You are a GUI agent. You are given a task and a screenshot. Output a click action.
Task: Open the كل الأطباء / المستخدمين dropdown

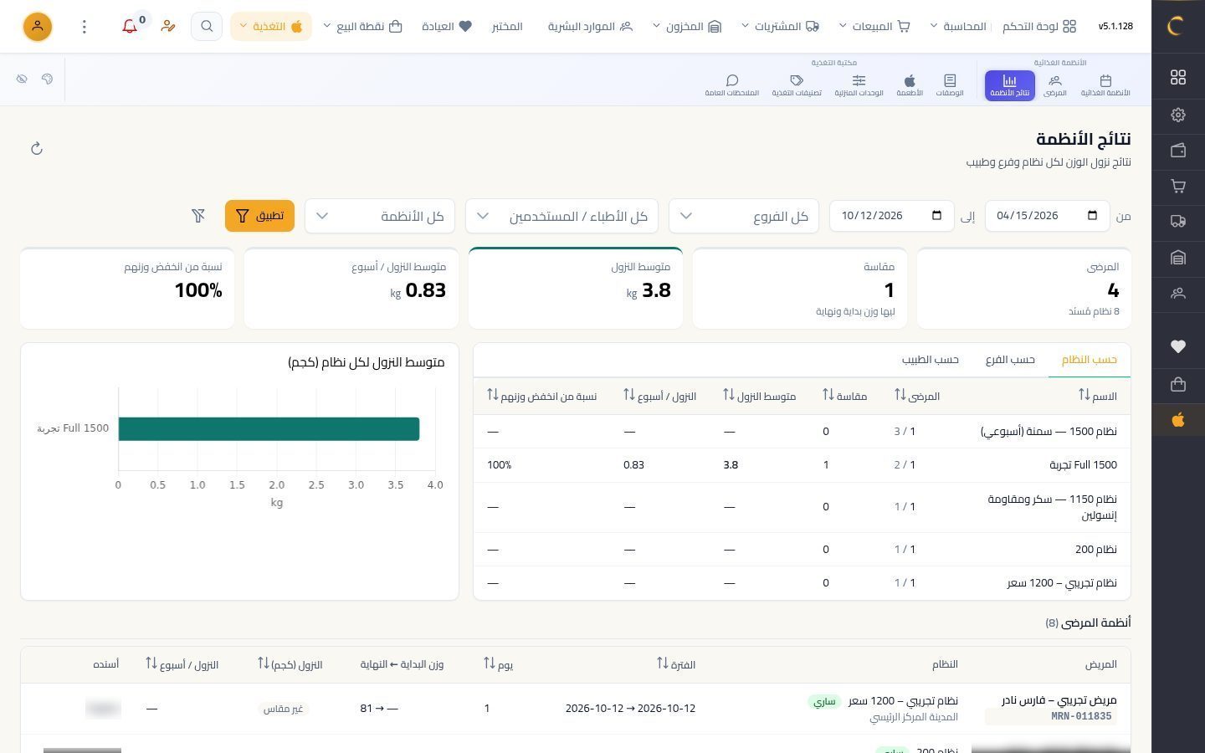(x=562, y=216)
